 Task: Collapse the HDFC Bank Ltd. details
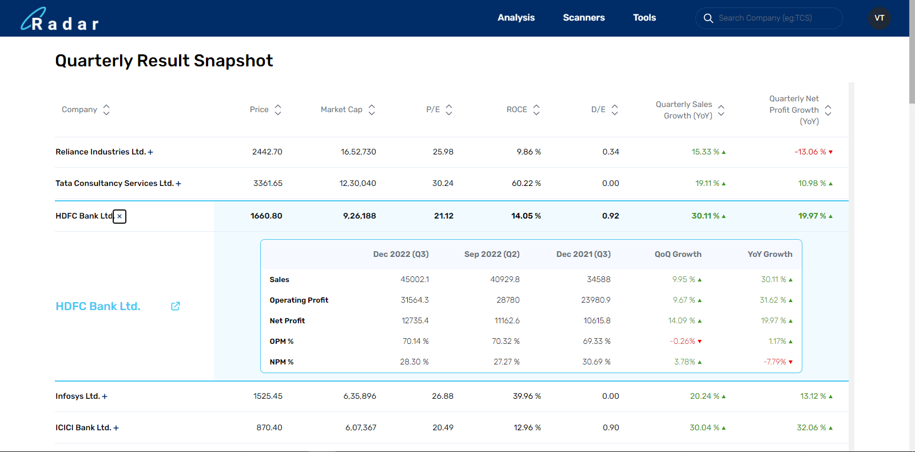[x=120, y=216]
